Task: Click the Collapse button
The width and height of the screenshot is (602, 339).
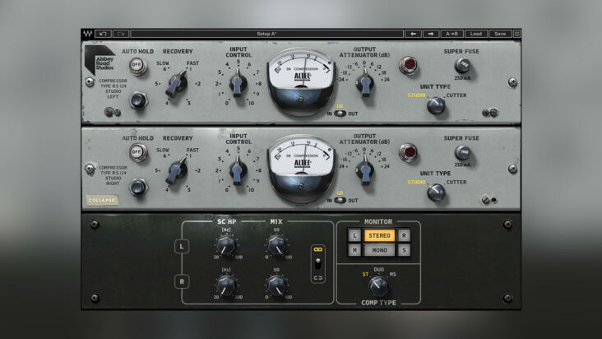Action: point(102,200)
